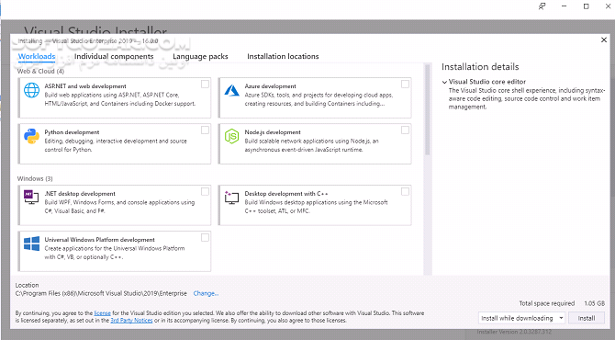Click the Azure development logo icon
This screenshot has width=615, height=340.
[x=232, y=91]
